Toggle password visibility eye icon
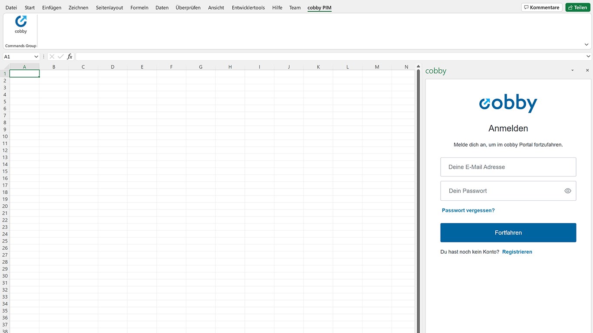The height and width of the screenshot is (333, 593). [x=567, y=191]
